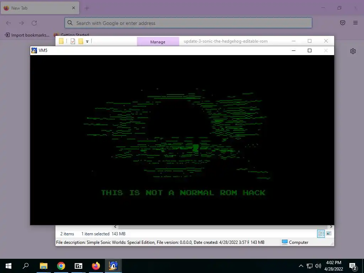Click the horizontal scrollbar right arrow in Explorer
Viewport: 364px width, 273px height.
coord(331,227)
